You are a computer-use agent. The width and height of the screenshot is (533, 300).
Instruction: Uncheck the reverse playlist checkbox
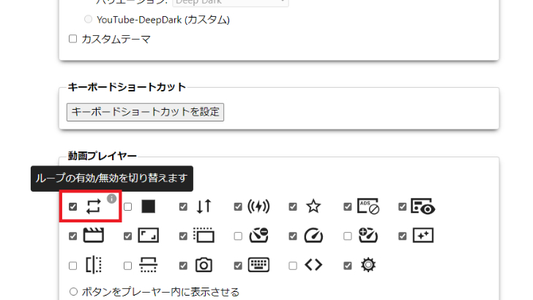point(183,206)
